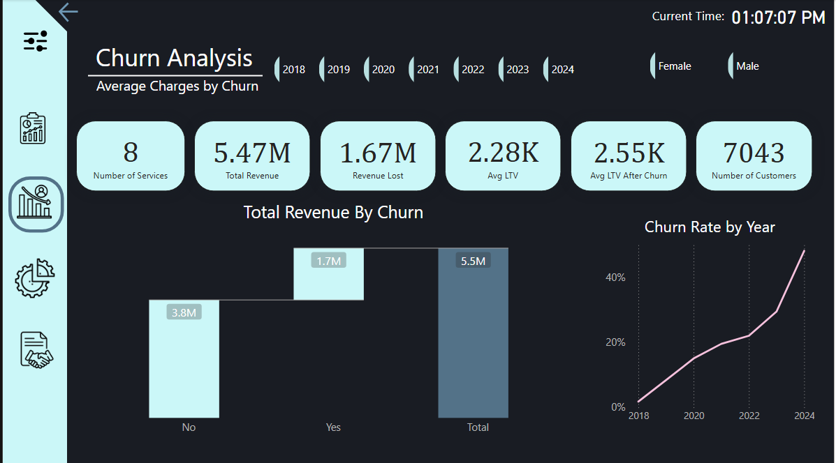
Task: Open the contract handshake page icon
Action: pos(36,349)
